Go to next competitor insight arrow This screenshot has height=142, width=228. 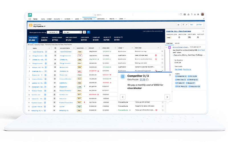[167, 97]
